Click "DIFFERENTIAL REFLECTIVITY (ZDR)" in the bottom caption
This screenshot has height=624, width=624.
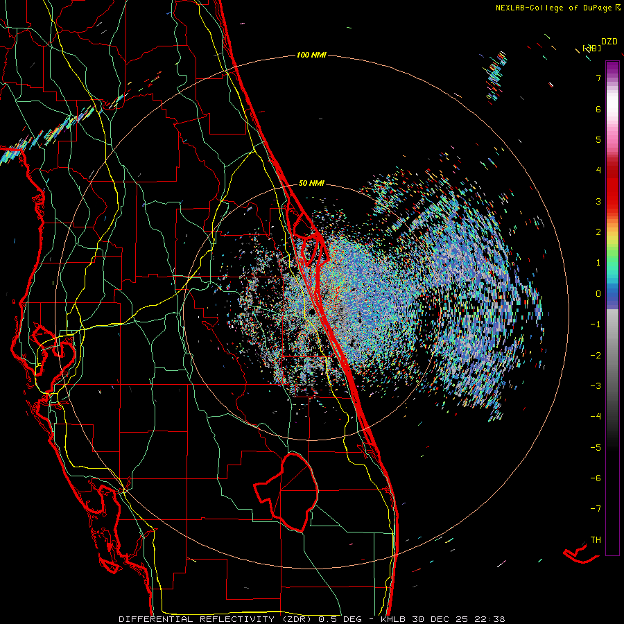(216, 619)
